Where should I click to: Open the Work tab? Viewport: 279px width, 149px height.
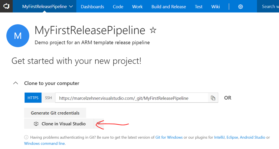click(137, 7)
